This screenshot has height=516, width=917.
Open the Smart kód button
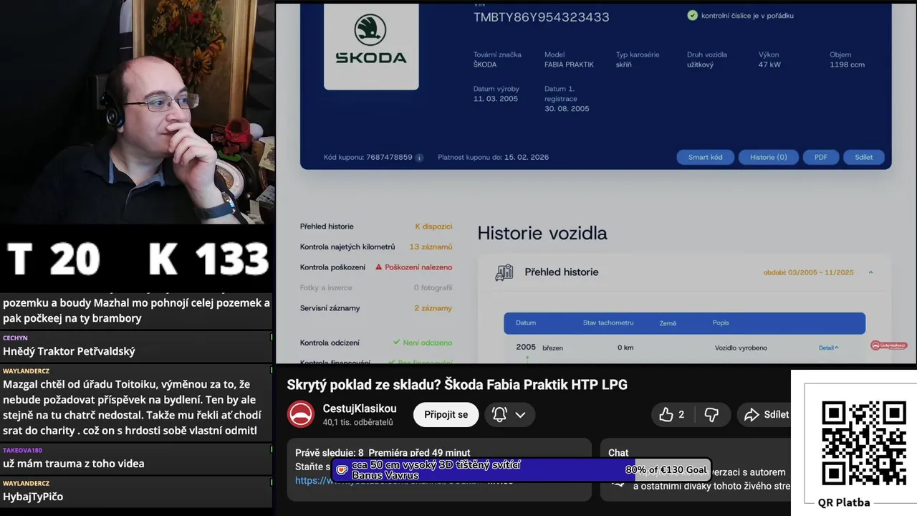pos(706,157)
